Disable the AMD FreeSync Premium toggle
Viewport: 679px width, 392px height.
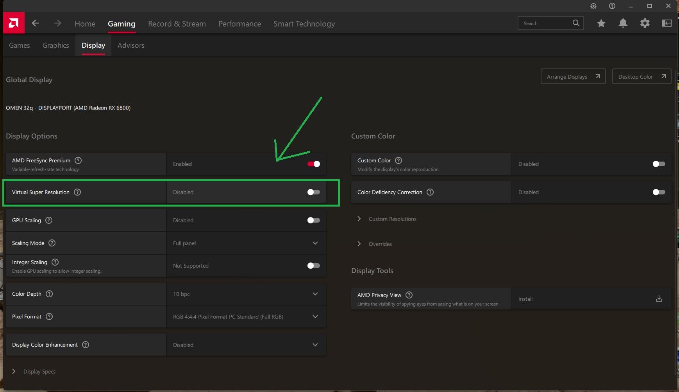pos(314,164)
